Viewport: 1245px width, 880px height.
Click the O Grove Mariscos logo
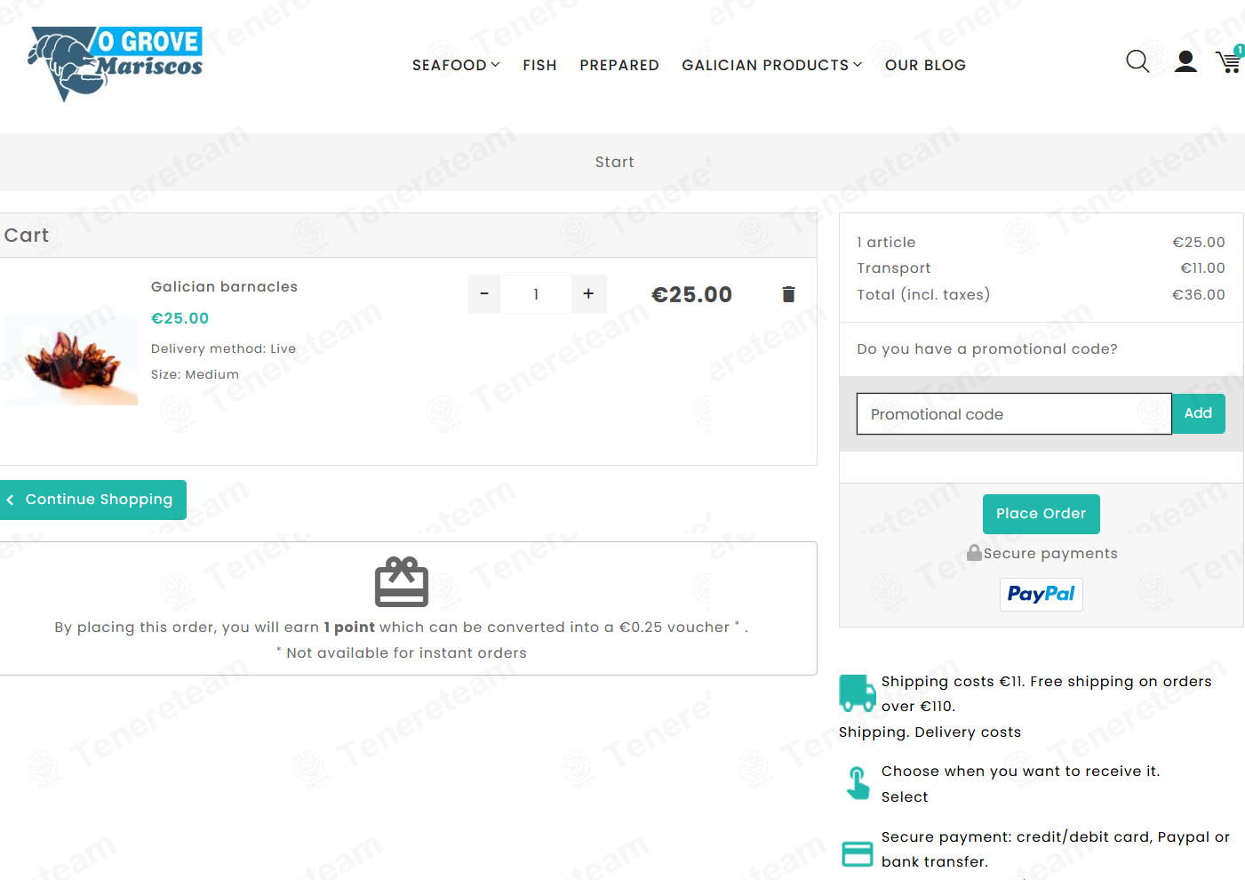[x=116, y=64]
